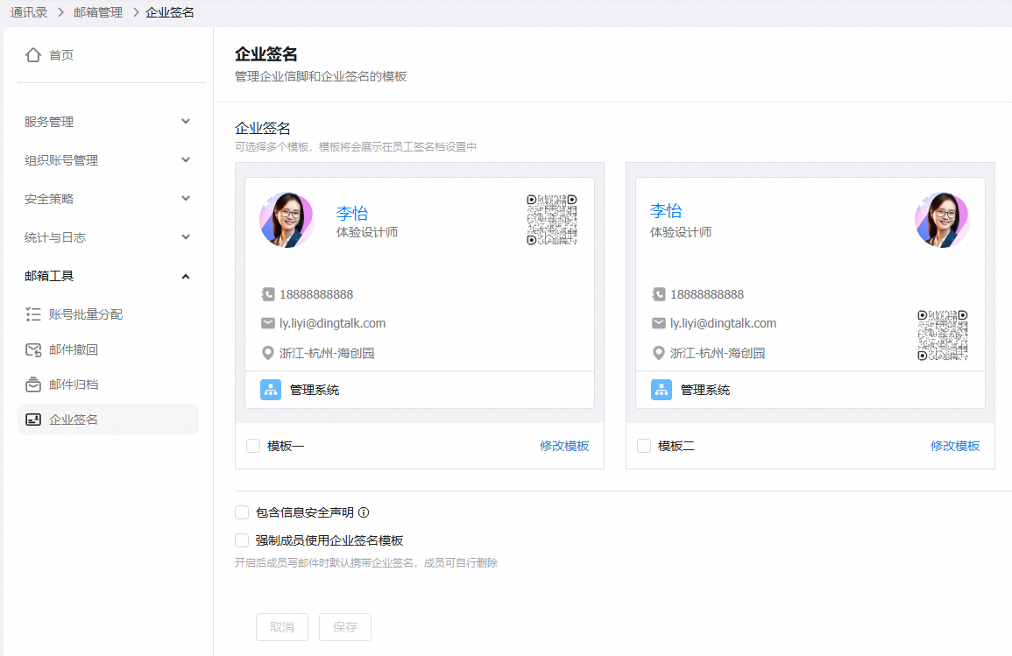This screenshot has height=656, width=1012.
Task: Go to 通讯录 in the breadcrumb
Action: tap(29, 12)
